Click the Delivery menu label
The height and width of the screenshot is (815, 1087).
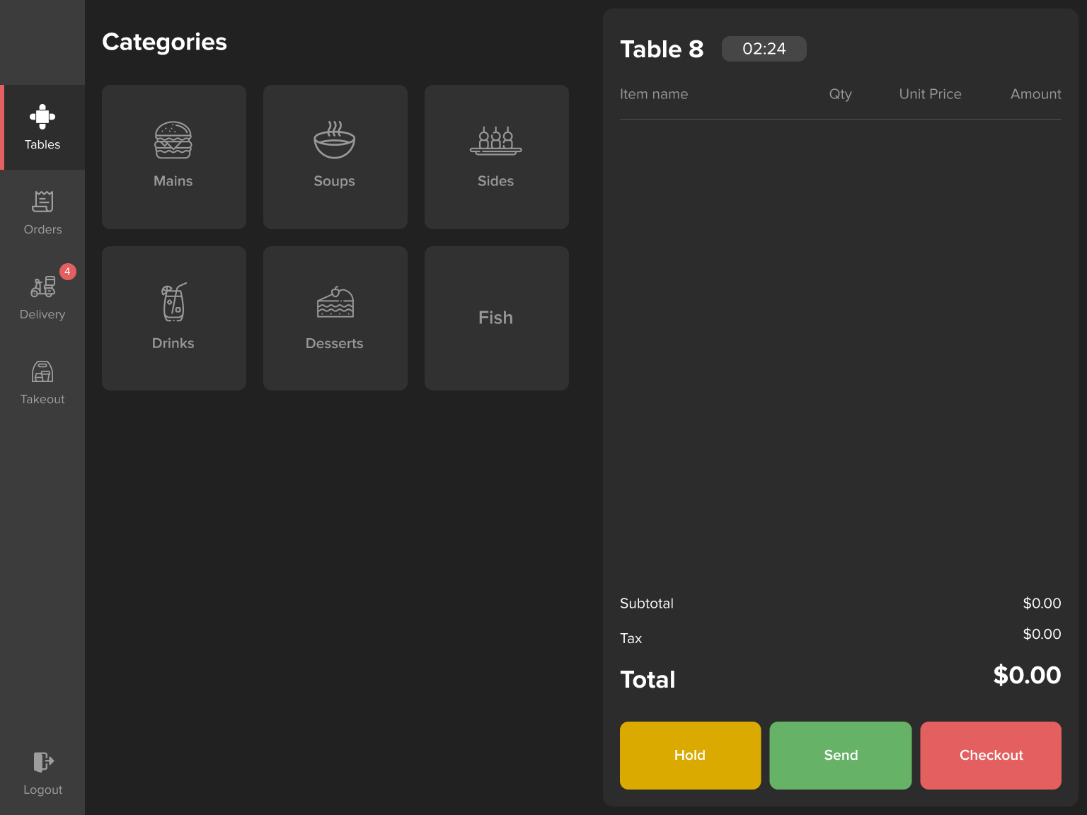point(42,314)
